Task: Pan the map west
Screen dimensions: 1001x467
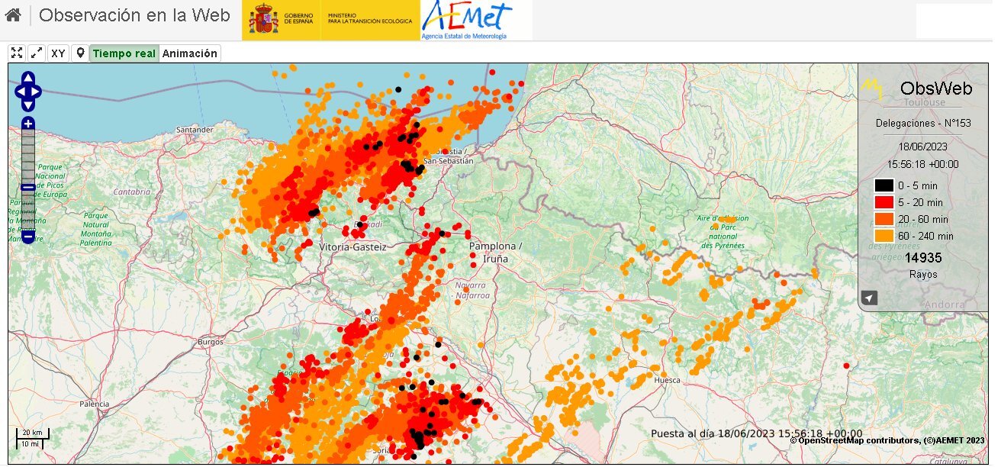Action: coord(20,92)
